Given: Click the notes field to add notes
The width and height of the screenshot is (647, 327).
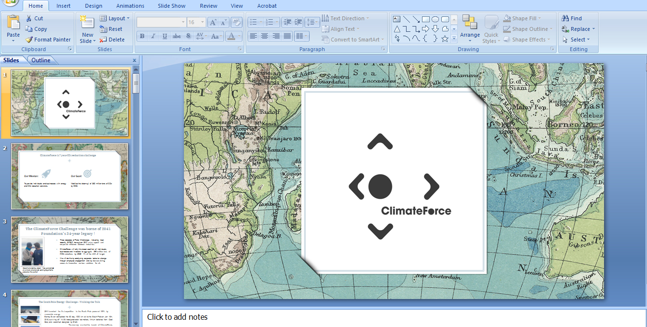Looking at the screenshot, I should point(394,317).
